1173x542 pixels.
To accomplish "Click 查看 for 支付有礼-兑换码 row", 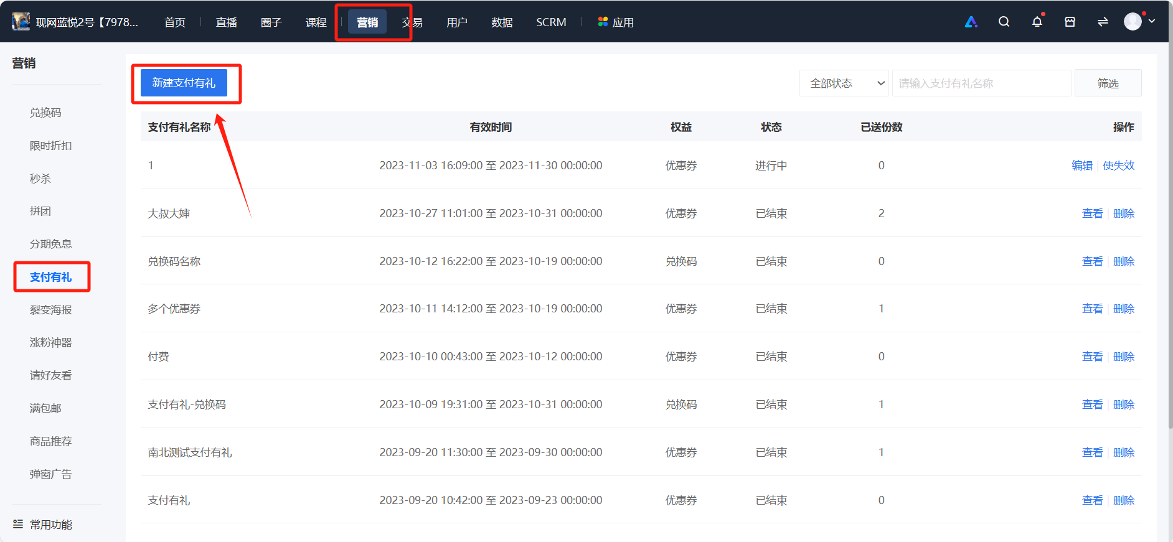I will (x=1093, y=404).
